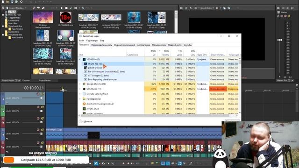Collapse the VEGAS Pro (5) process group
Viewport: 299px width, 168px height.
(80, 59)
